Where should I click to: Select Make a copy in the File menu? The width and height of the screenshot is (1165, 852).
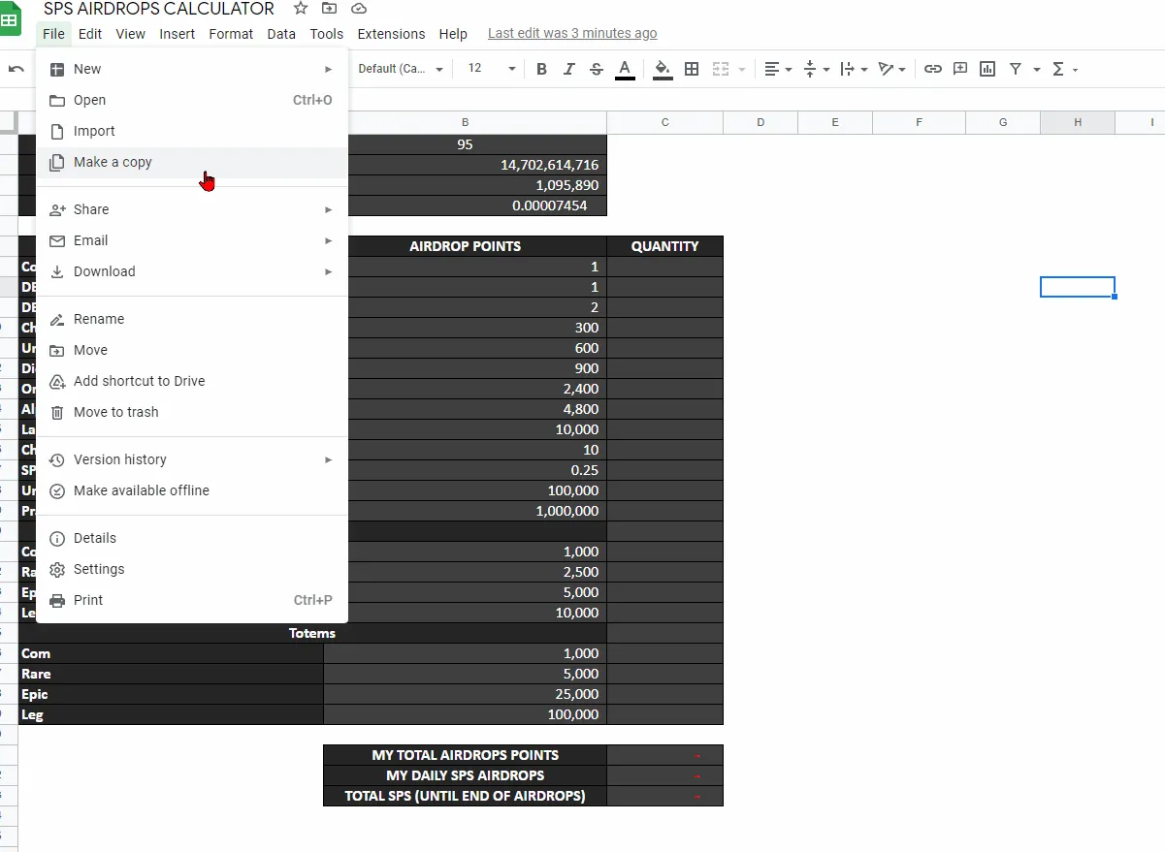click(192, 162)
